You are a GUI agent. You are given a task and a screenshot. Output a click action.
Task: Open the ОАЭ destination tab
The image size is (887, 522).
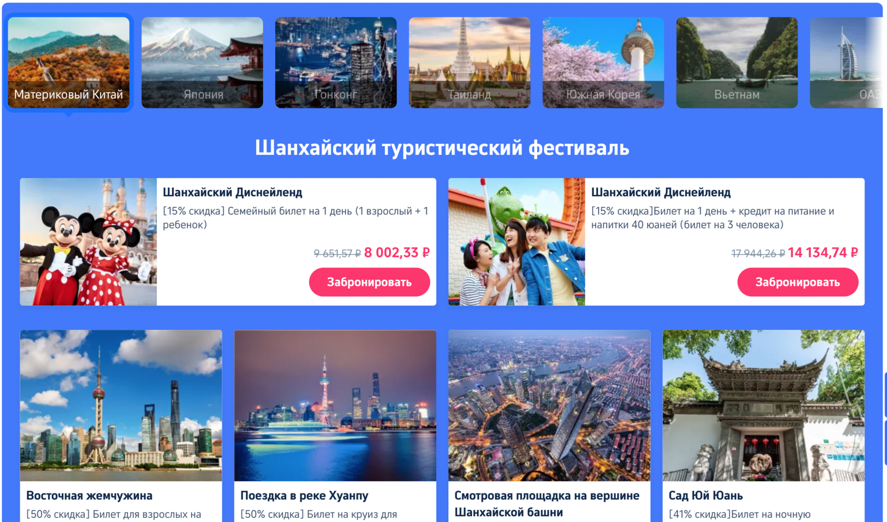846,63
